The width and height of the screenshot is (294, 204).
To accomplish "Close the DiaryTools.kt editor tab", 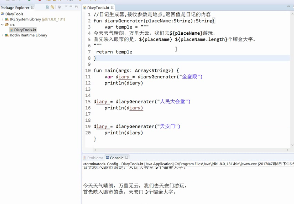I will (x=112, y=8).
